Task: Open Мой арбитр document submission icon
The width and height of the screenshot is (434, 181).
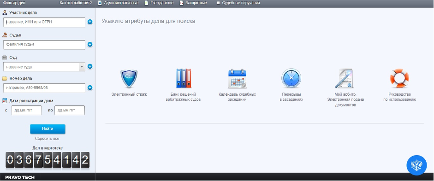Action: point(344,78)
